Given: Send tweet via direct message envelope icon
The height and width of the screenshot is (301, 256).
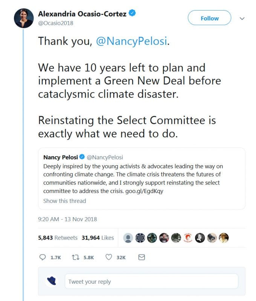Looking at the screenshot, I should tap(142, 257).
